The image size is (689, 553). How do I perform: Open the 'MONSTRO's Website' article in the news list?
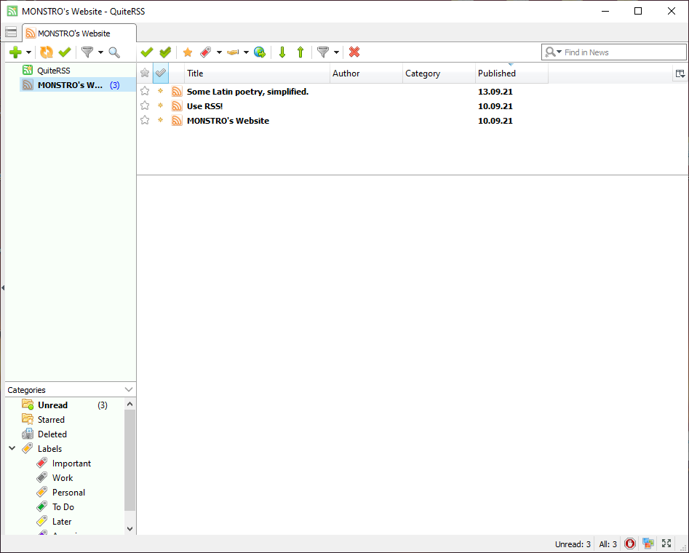coord(228,121)
